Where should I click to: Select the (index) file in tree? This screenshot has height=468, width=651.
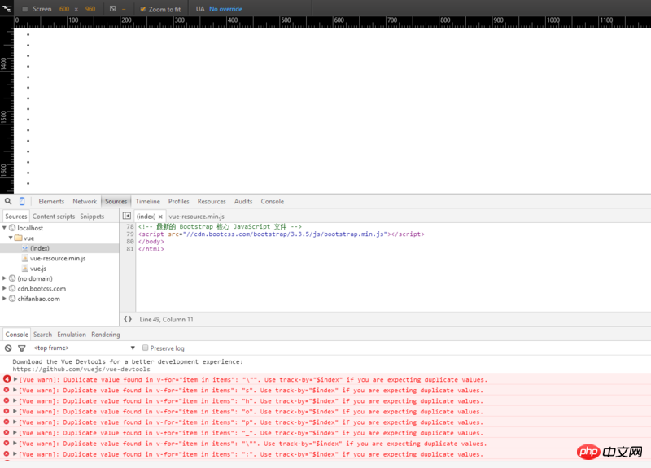click(59, 248)
